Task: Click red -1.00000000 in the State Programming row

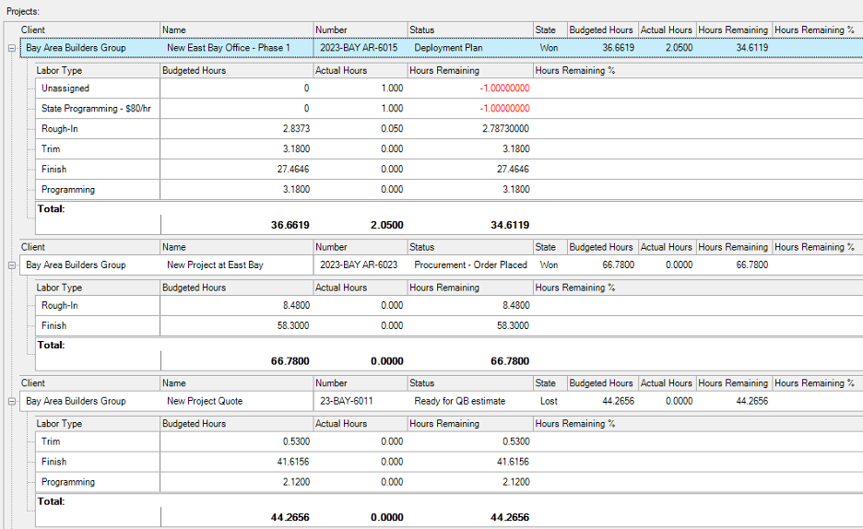Action: 504,109
